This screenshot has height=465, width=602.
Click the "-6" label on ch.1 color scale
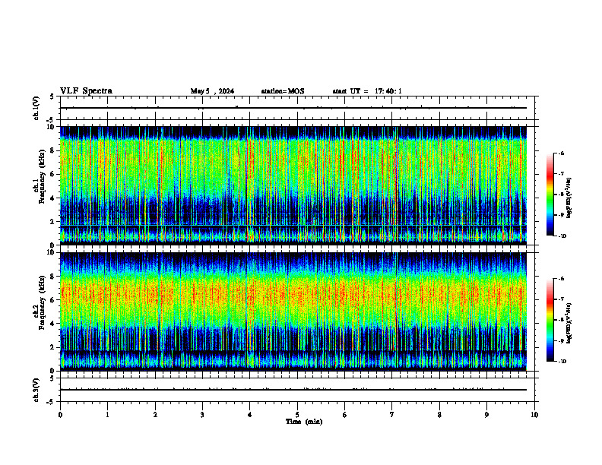[x=562, y=153]
